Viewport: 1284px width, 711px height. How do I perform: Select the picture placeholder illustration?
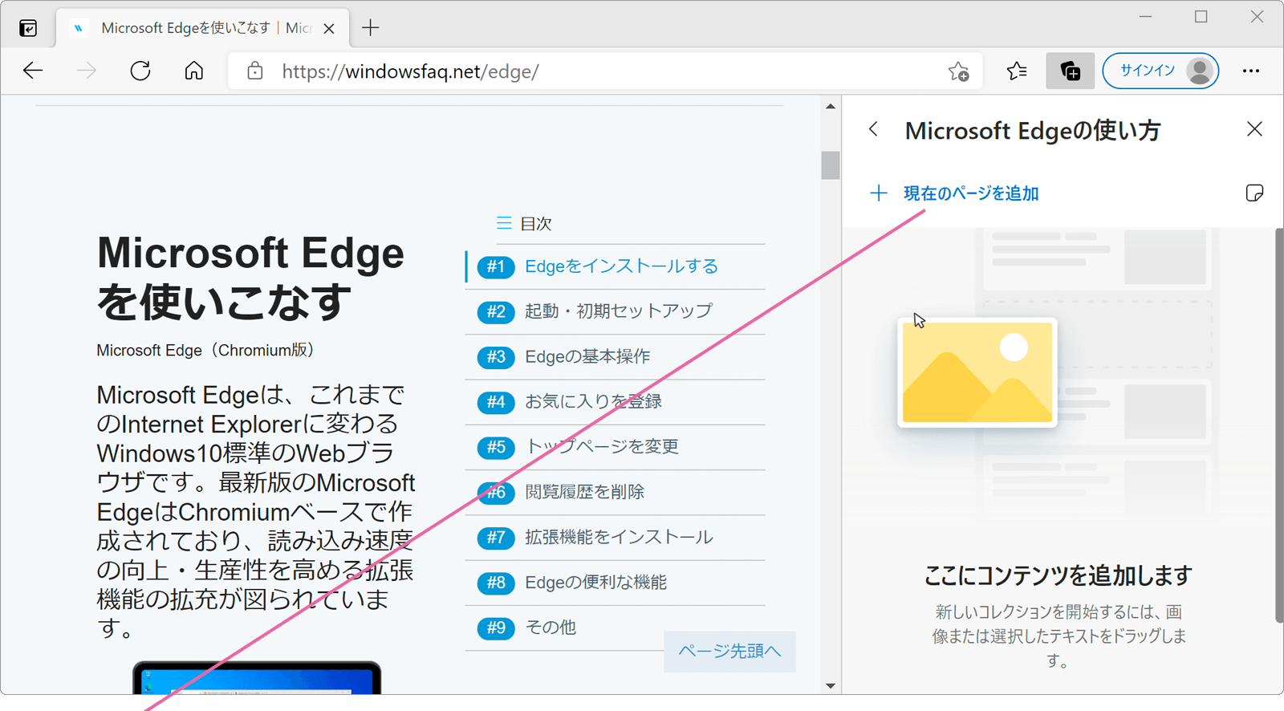pyautogui.click(x=977, y=372)
